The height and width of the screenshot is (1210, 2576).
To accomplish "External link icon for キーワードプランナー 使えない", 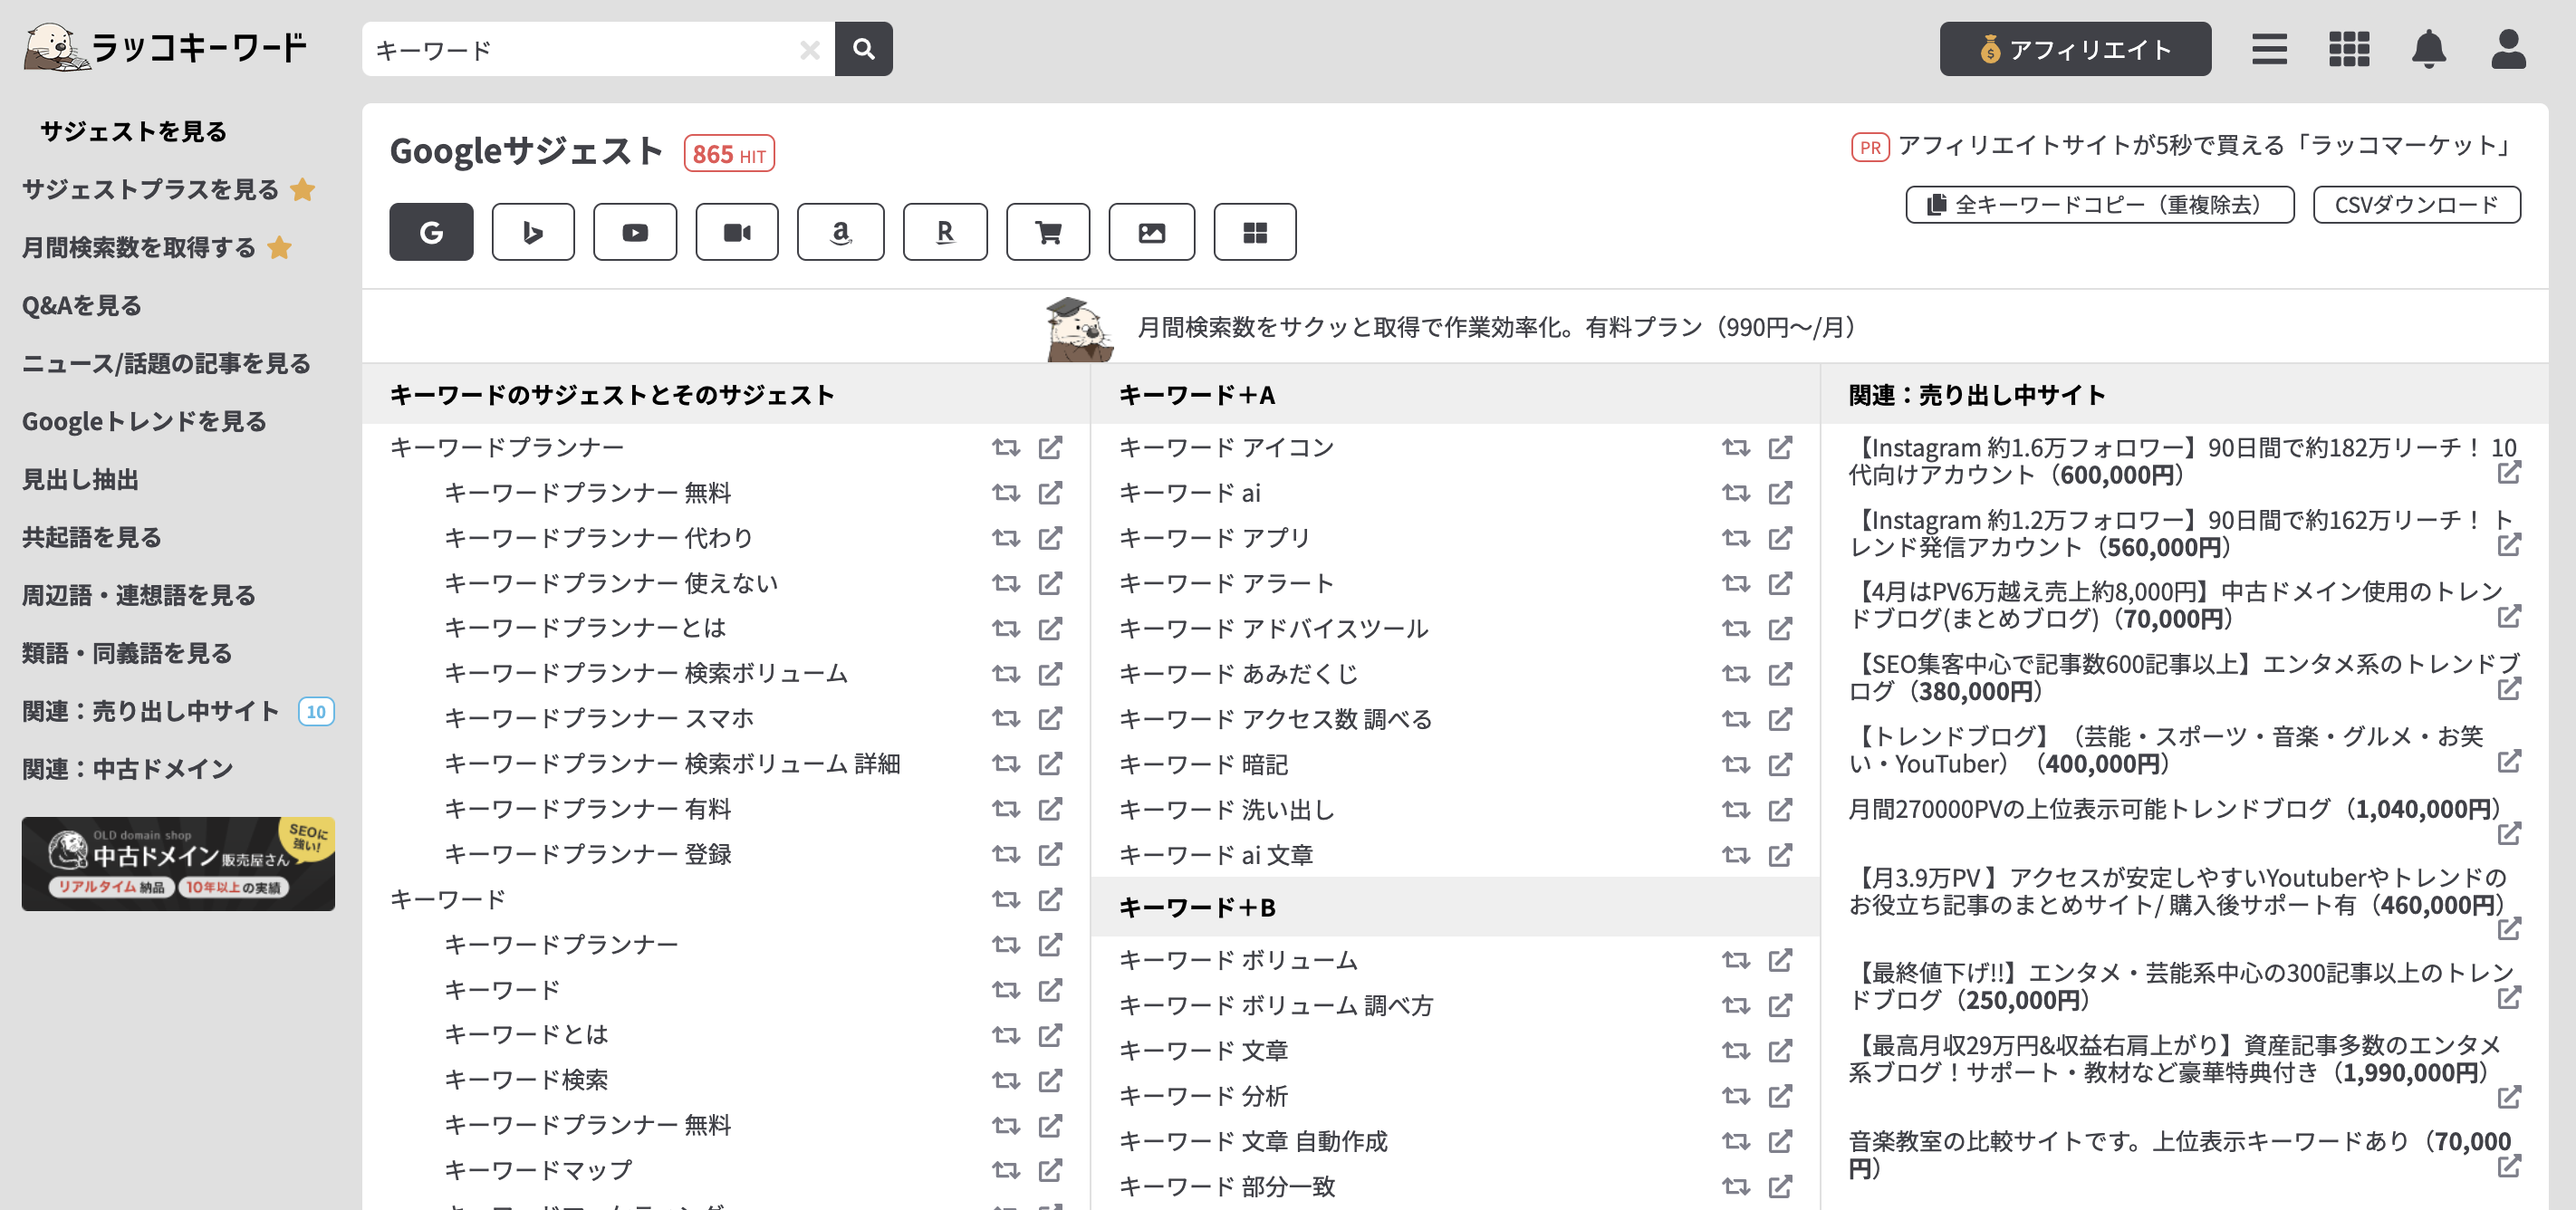I will [x=1050, y=583].
